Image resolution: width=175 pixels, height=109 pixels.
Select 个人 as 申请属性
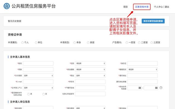pos(22,43)
